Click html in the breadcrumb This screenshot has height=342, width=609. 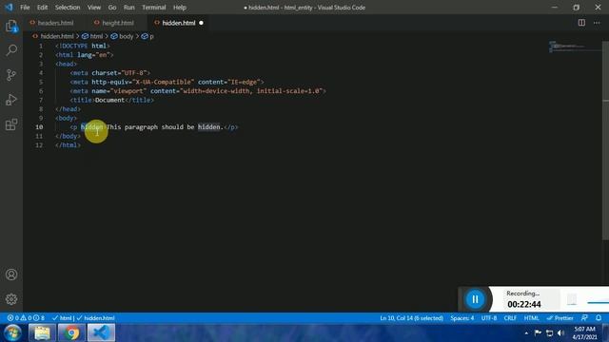click(x=96, y=36)
